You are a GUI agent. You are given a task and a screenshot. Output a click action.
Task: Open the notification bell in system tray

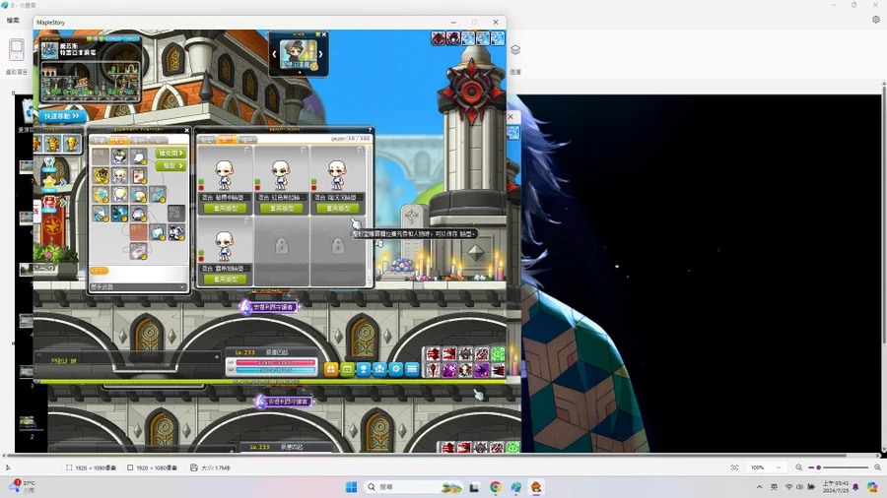point(855,487)
